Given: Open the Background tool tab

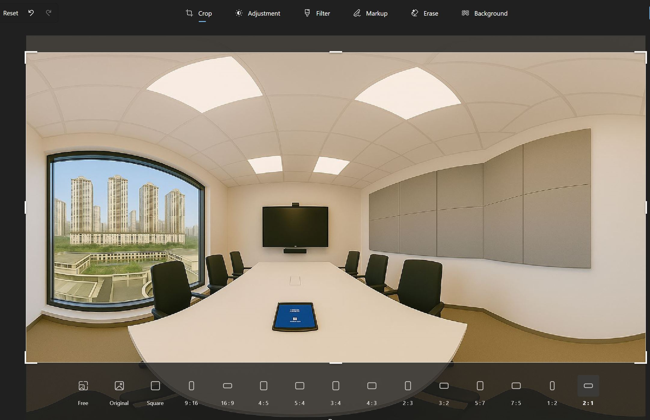Looking at the screenshot, I should click(485, 13).
